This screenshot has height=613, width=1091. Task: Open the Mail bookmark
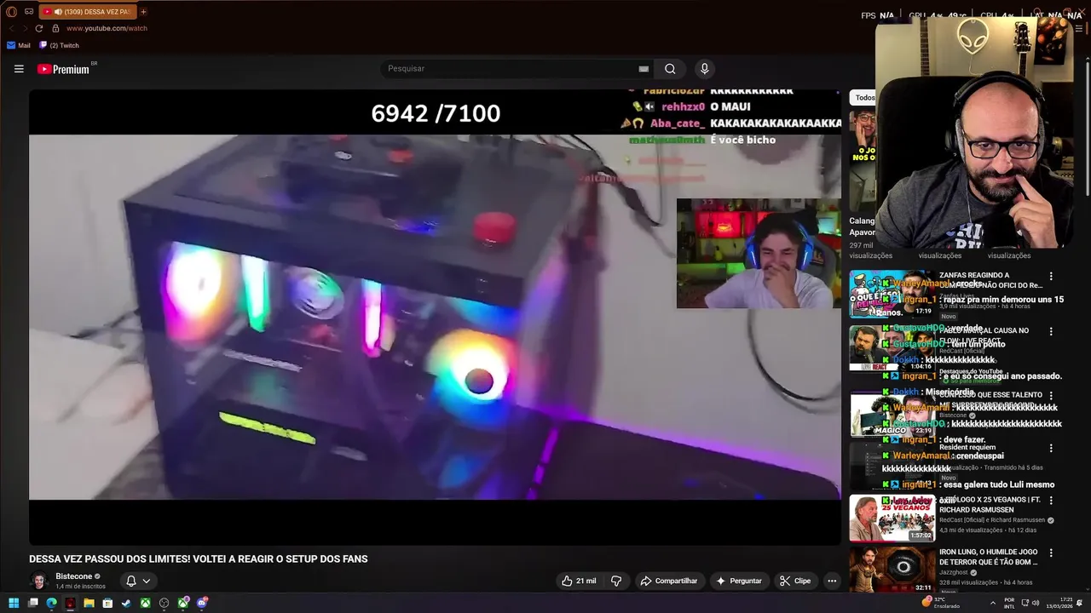tap(18, 45)
